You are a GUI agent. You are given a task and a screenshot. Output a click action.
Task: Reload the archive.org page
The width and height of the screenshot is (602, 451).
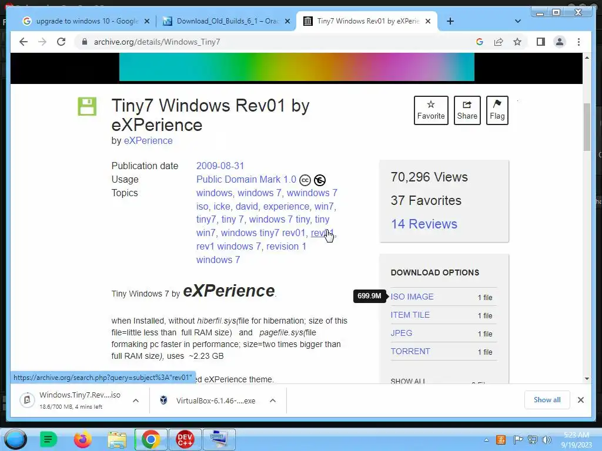[61, 42]
